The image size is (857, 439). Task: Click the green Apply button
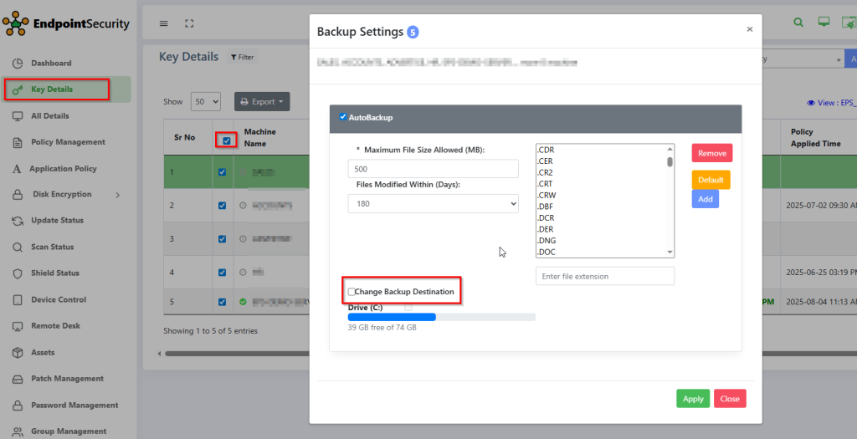point(692,399)
